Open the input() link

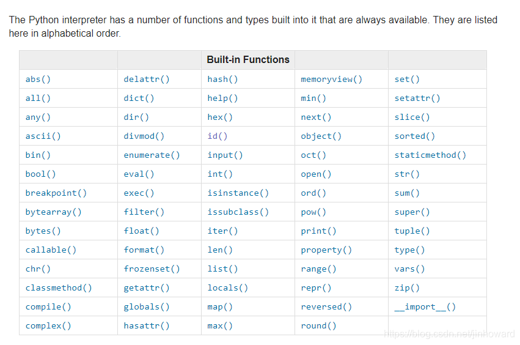click(225, 155)
